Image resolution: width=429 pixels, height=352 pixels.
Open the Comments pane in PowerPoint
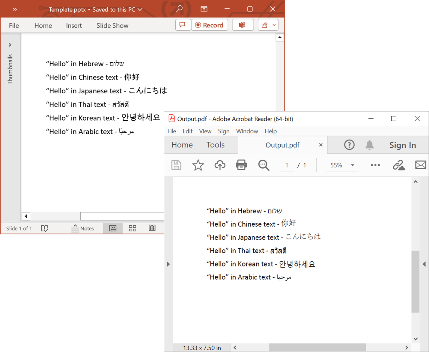coord(183,25)
